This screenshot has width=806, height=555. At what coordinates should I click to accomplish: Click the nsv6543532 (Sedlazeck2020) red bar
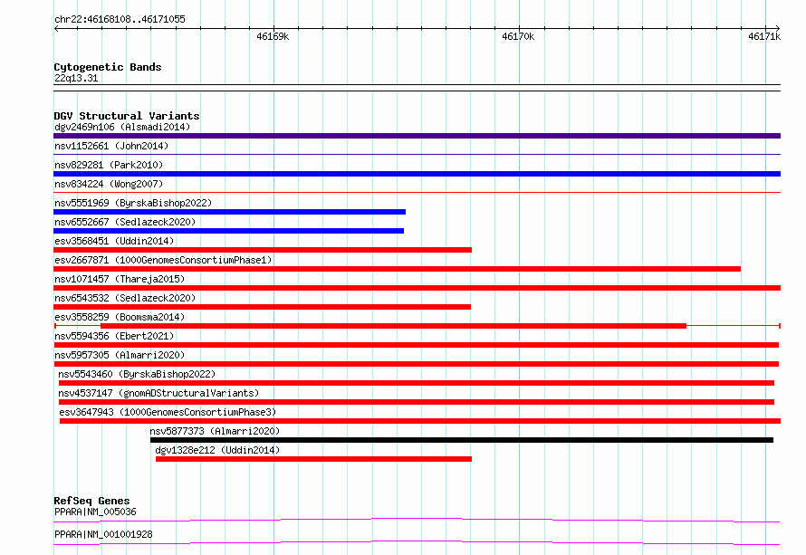pyautogui.click(x=262, y=307)
